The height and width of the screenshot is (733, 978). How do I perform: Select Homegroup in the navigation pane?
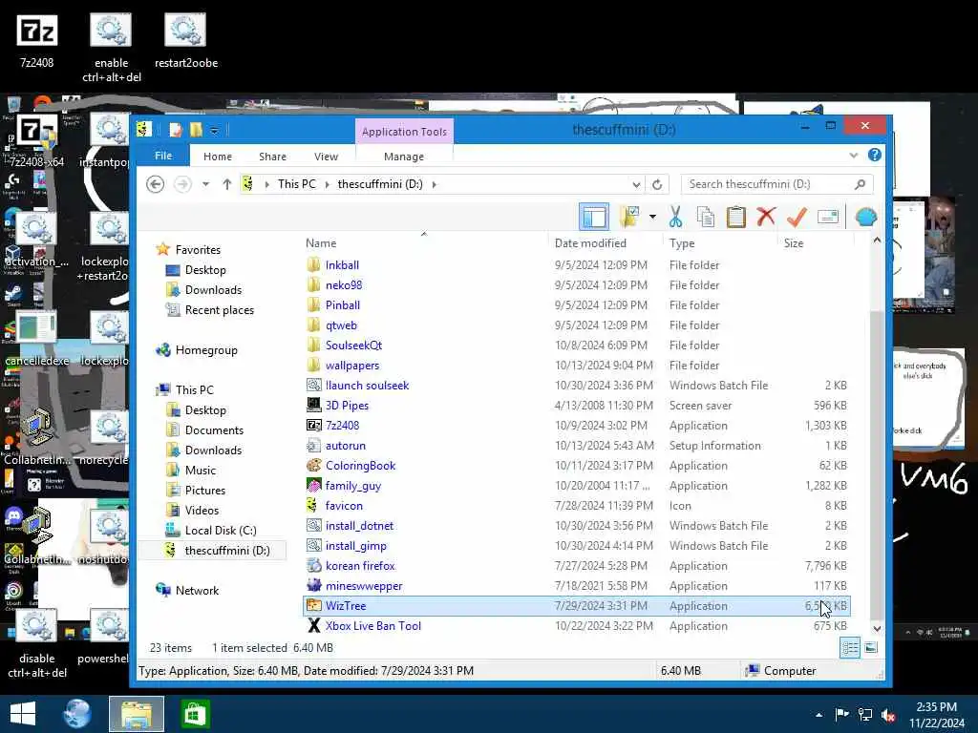point(206,350)
